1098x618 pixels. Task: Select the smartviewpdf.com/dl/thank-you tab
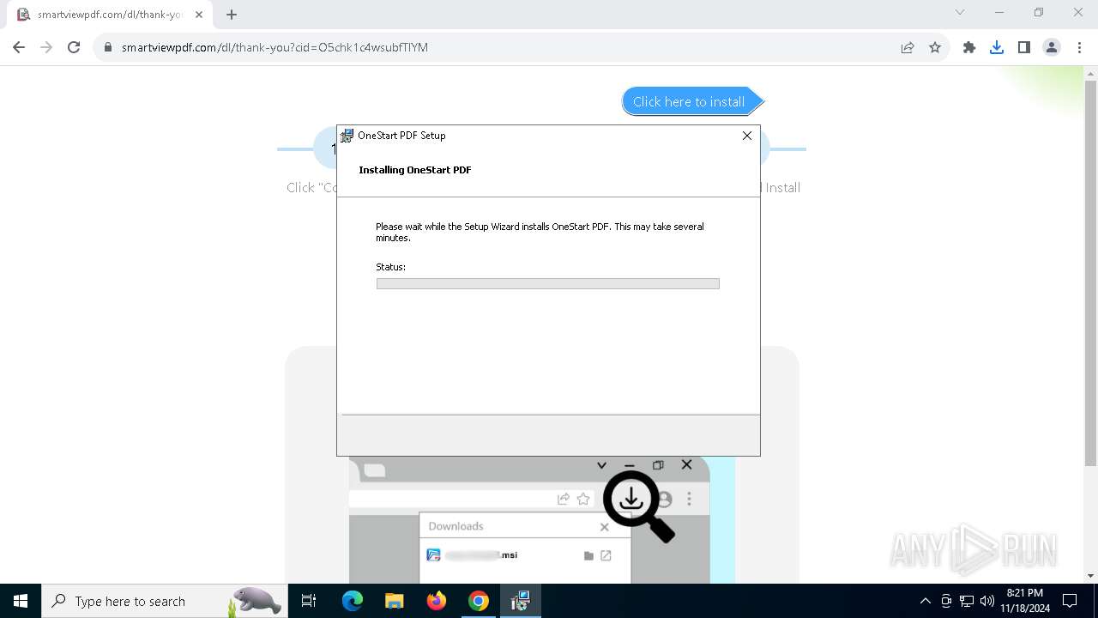click(110, 15)
